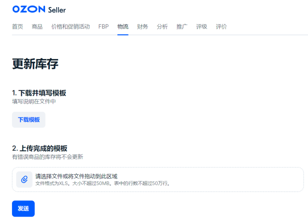
Task: Switch to the 财务 tab
Action: pos(142,26)
